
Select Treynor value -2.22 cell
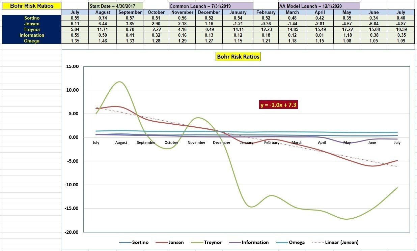pyautogui.click(x=156, y=30)
